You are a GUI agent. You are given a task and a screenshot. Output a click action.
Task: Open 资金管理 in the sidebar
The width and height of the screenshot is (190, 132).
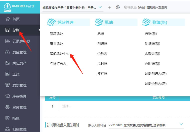[x=20, y=52]
